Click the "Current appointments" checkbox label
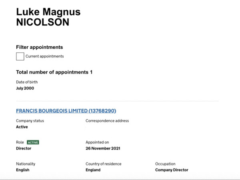Viewport: 240px width, 180px height. point(44,56)
